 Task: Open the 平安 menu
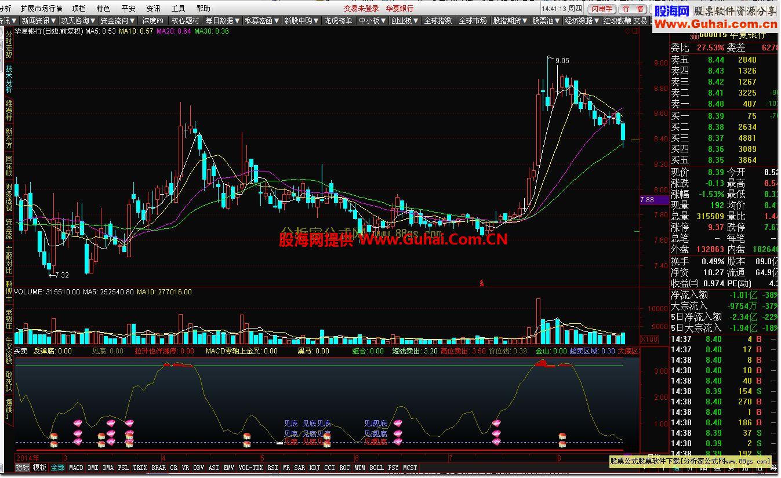[128, 9]
